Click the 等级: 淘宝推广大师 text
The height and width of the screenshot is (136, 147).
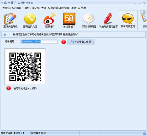point(35,8)
